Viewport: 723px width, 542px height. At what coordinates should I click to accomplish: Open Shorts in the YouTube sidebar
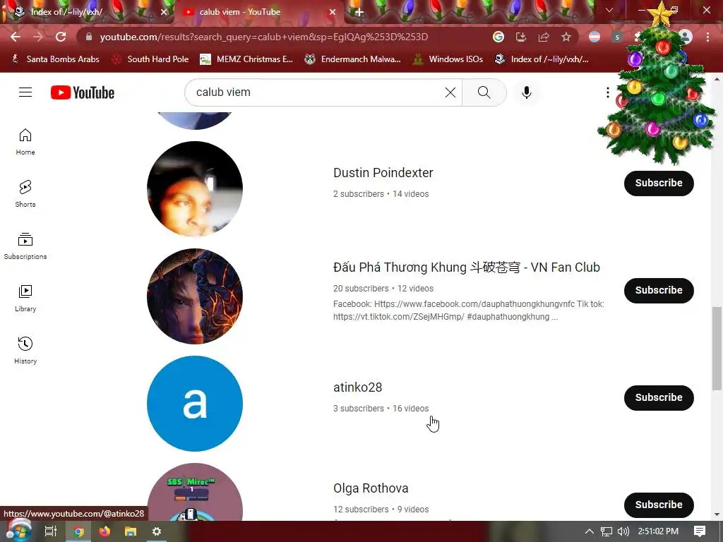coord(25,193)
